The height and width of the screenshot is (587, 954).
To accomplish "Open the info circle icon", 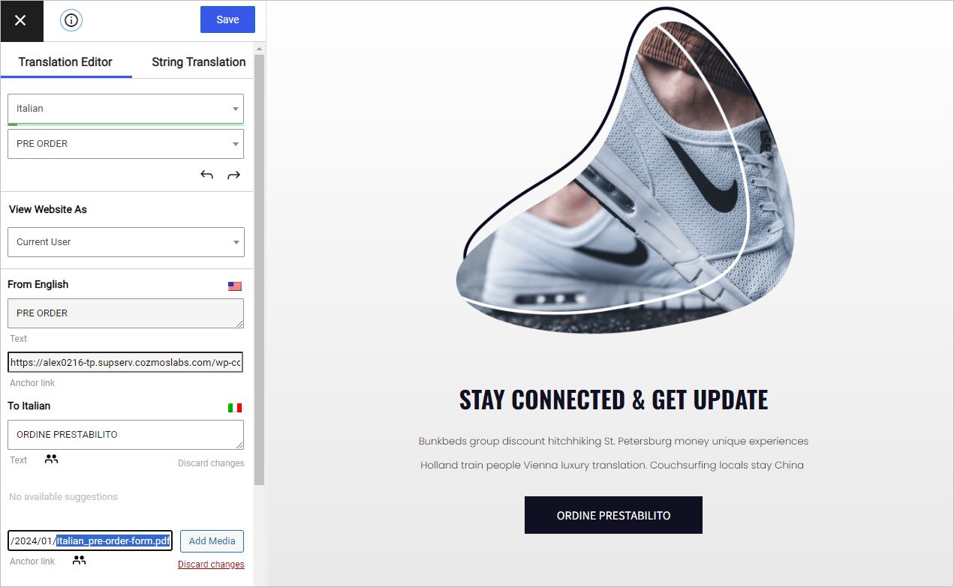I will tap(71, 20).
